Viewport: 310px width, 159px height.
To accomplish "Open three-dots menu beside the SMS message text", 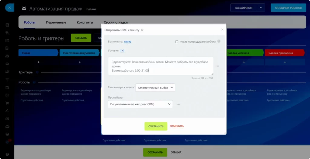I will 217,66.
